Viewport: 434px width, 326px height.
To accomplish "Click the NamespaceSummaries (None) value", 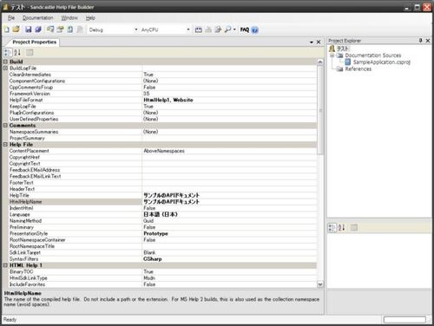I will tap(151, 132).
